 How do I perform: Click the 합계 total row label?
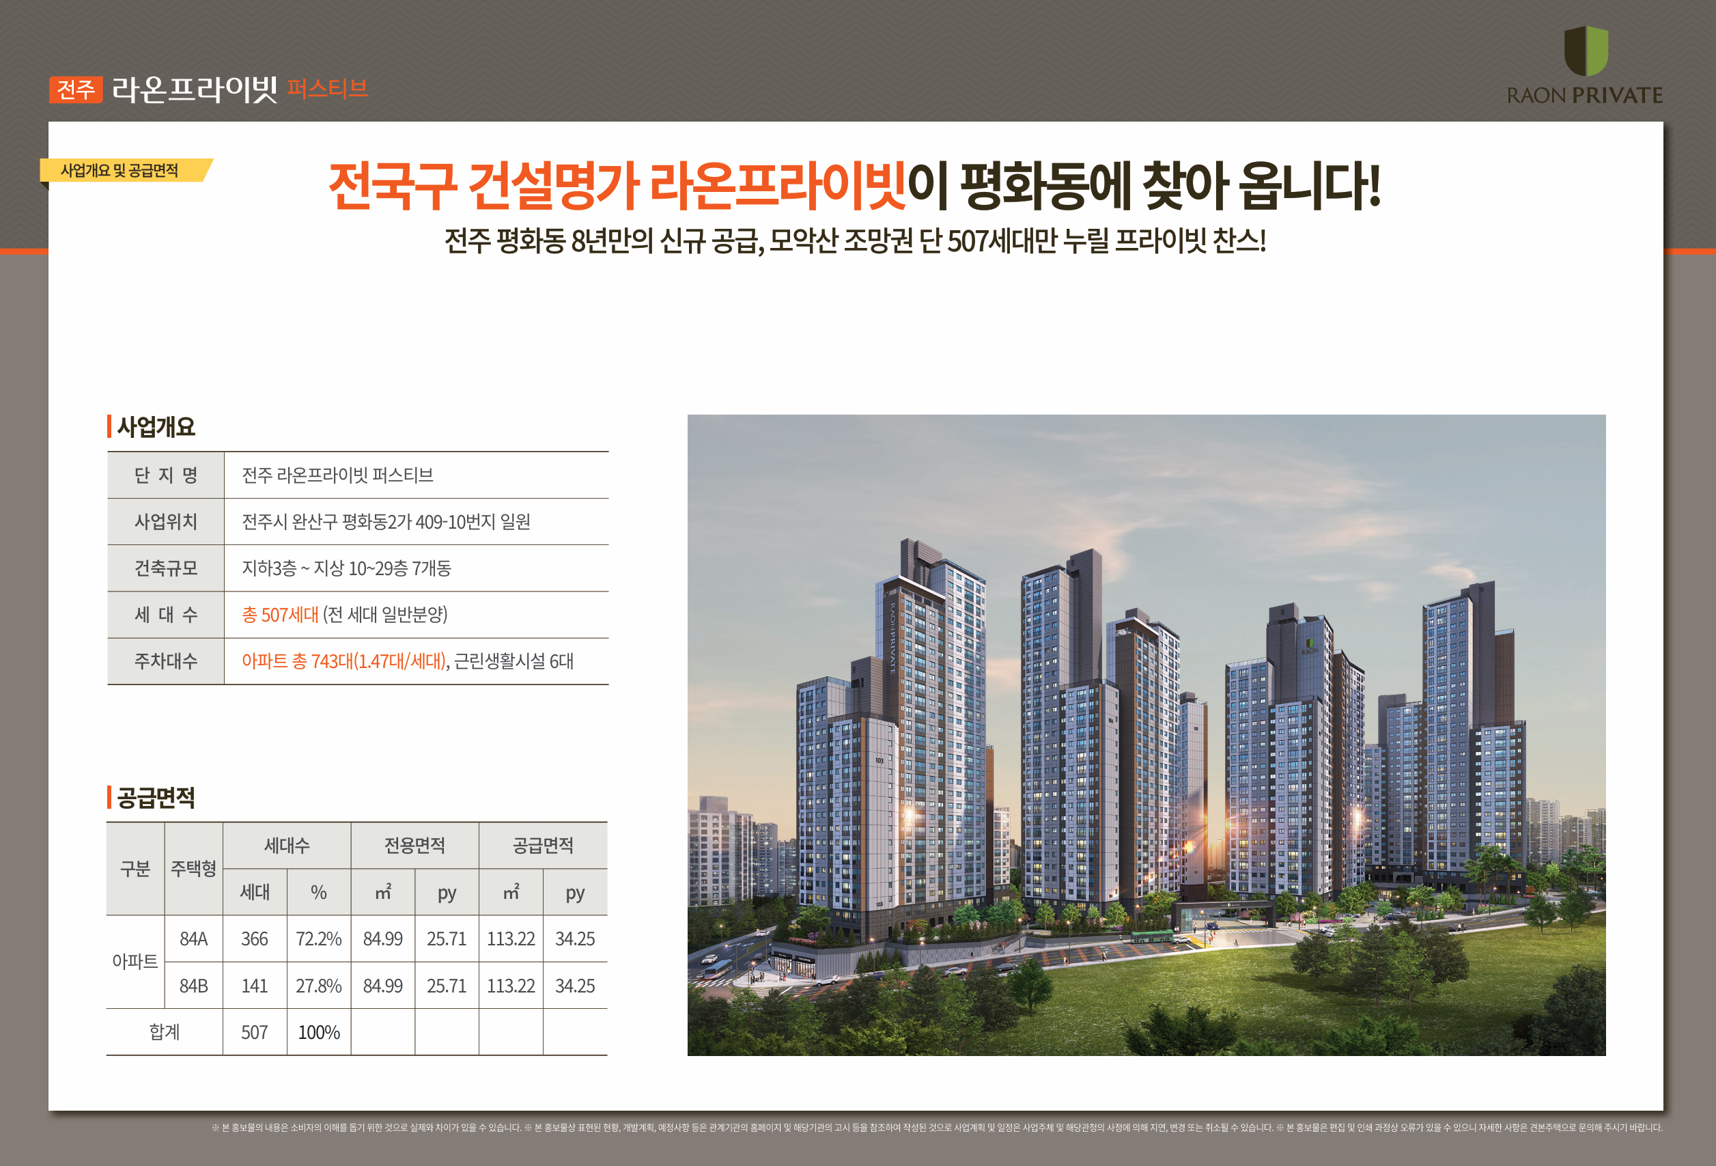pyautogui.click(x=164, y=1031)
